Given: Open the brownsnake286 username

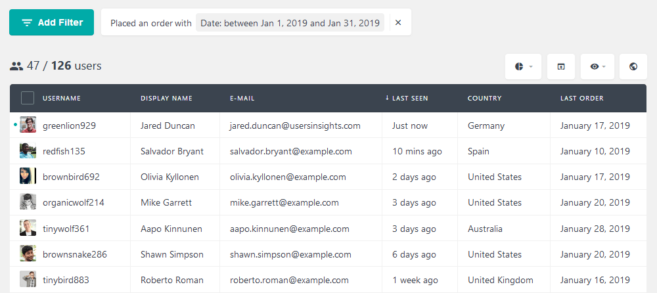Looking at the screenshot, I should [75, 254].
